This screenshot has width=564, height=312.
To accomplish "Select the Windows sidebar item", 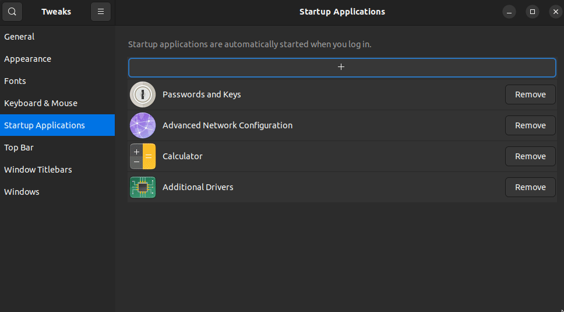I will point(58,192).
